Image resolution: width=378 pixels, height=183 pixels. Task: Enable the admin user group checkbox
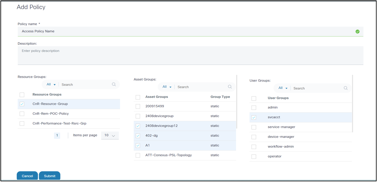[x=254, y=108]
